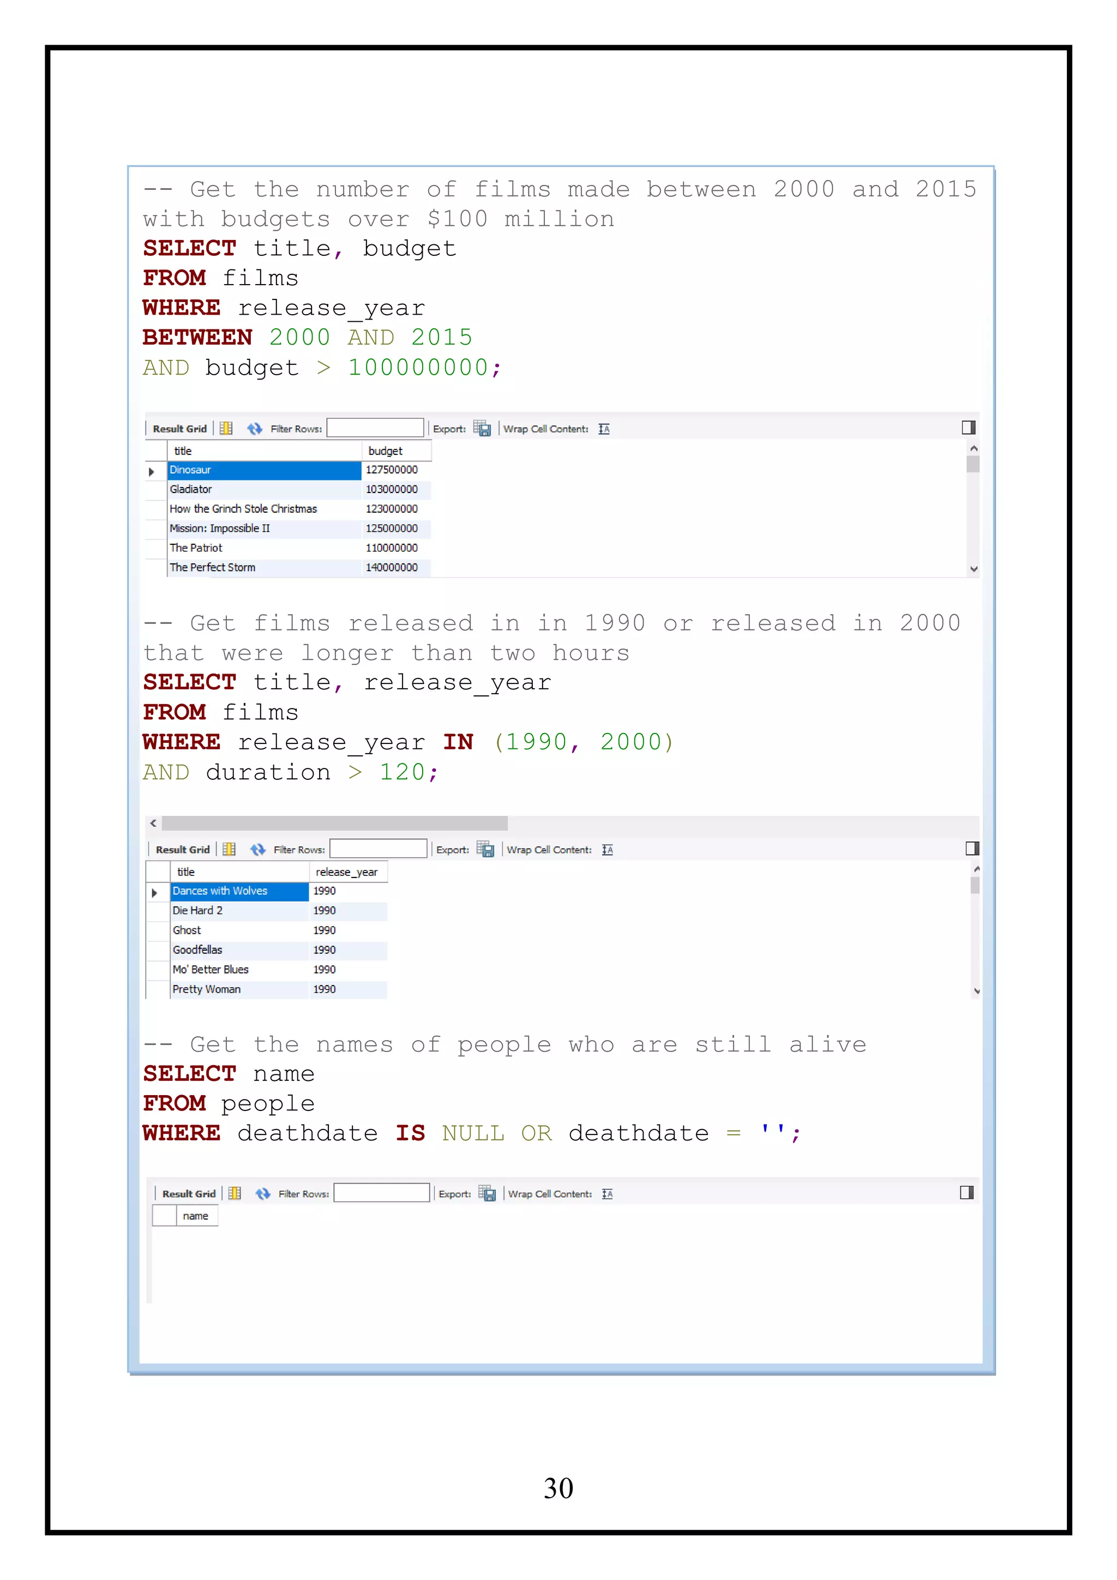The height and width of the screenshot is (1580, 1117).
Task: Click export icon in the name results toolbar
Action: 487,1194
